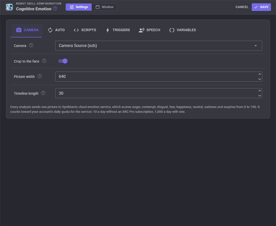Open the Scripts tab
Screen dimensions: 276x226
click(85, 30)
